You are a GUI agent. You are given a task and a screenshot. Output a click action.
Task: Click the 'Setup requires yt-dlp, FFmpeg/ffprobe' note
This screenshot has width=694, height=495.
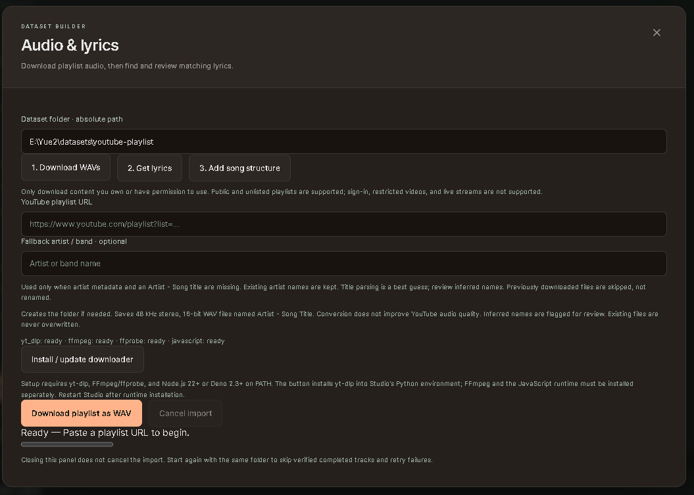tap(328, 389)
